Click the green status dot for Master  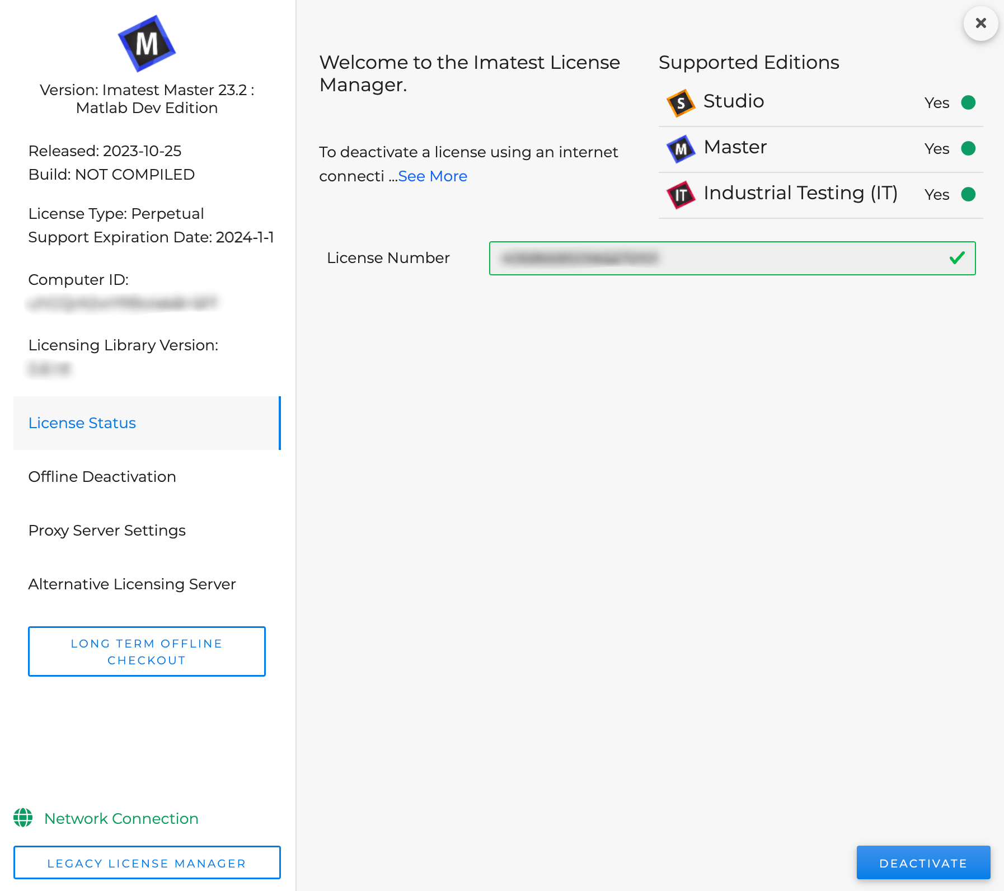[x=968, y=148]
